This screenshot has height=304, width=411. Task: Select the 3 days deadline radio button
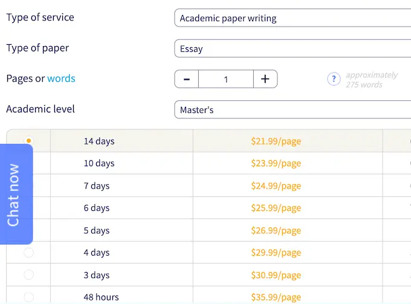click(x=28, y=275)
